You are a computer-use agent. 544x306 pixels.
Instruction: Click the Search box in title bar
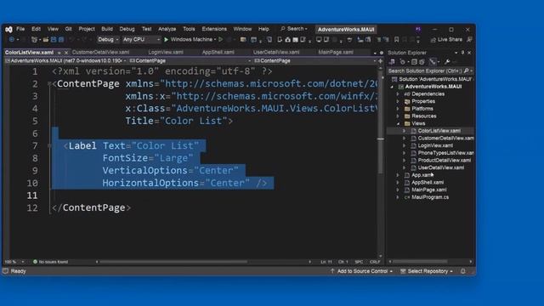tap(294, 29)
